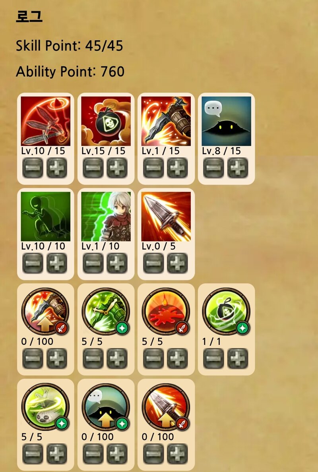Viewport: 318px width, 472px height.
Task: Click the black shadow creature skill icon
Action: [x=227, y=121]
